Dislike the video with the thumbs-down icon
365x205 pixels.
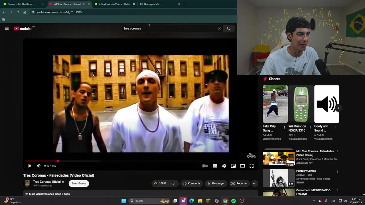[x=173, y=183]
